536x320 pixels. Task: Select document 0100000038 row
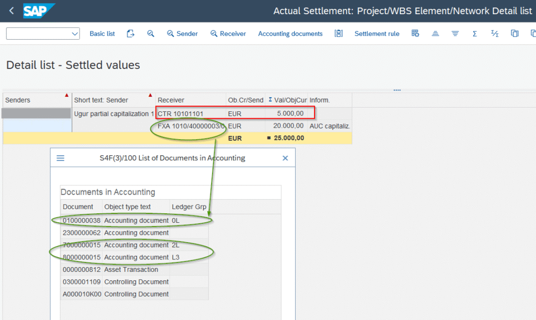coord(82,221)
